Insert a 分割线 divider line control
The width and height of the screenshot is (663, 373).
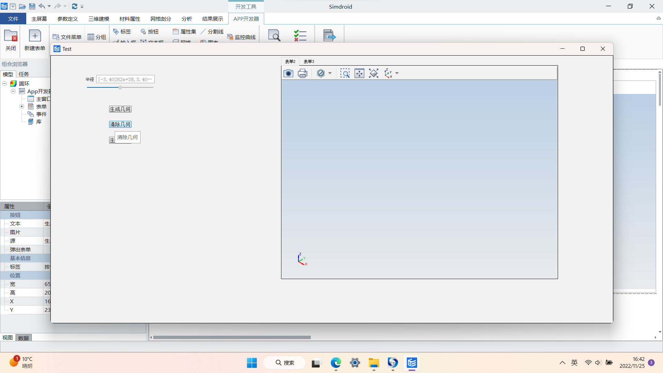point(212,31)
